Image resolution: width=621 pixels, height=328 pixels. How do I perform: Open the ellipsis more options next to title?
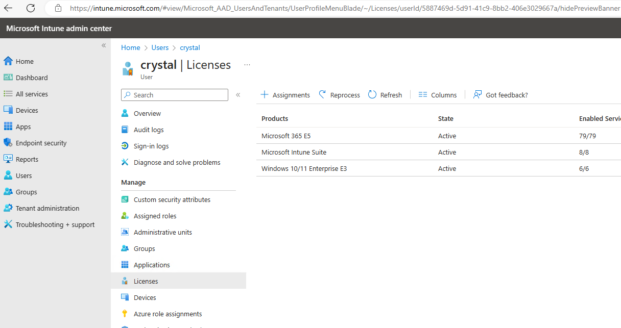pyautogui.click(x=247, y=65)
